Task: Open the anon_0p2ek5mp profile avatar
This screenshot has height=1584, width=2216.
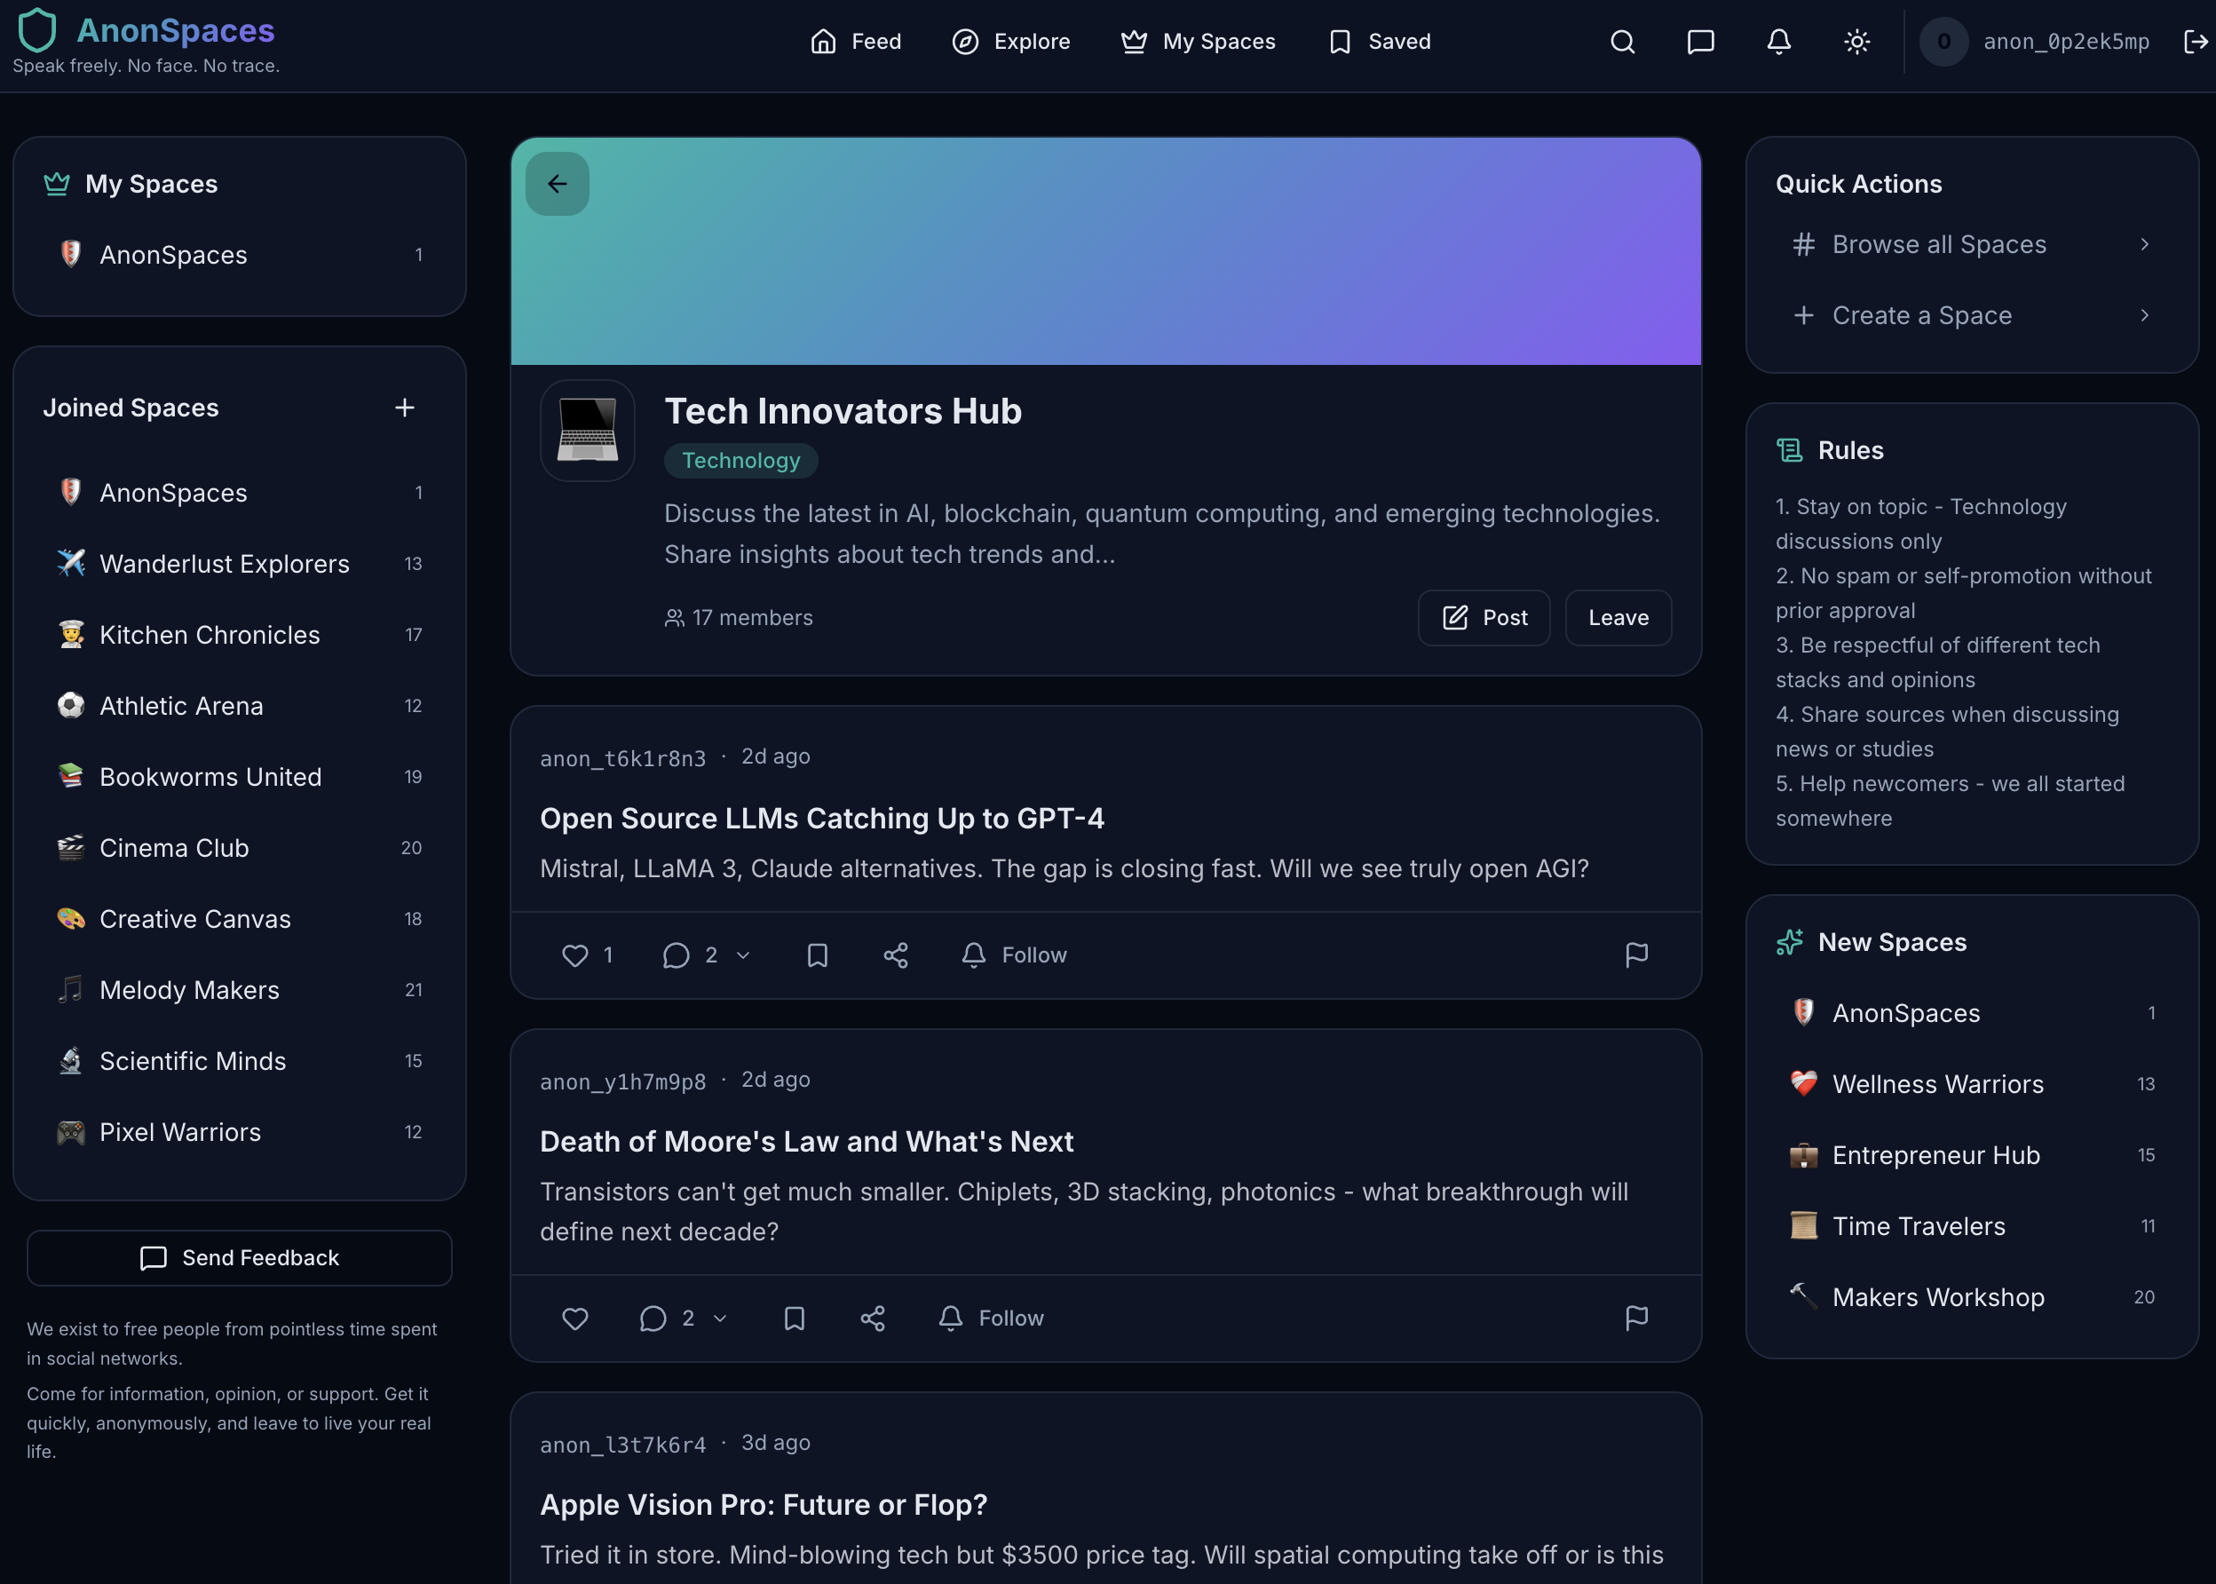Action: click(x=1943, y=41)
